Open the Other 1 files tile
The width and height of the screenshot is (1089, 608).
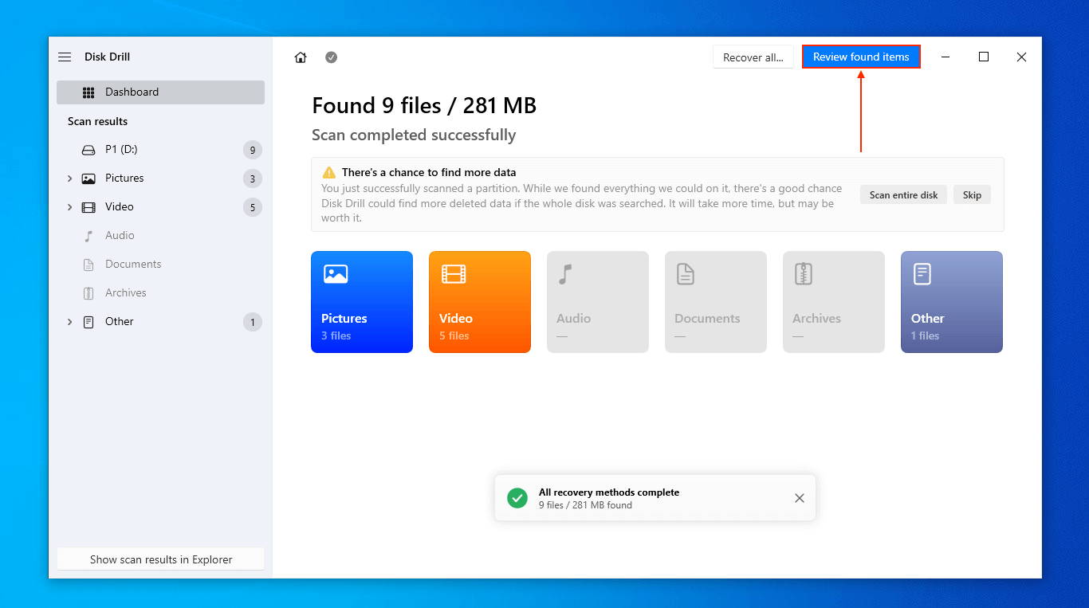[x=952, y=302]
